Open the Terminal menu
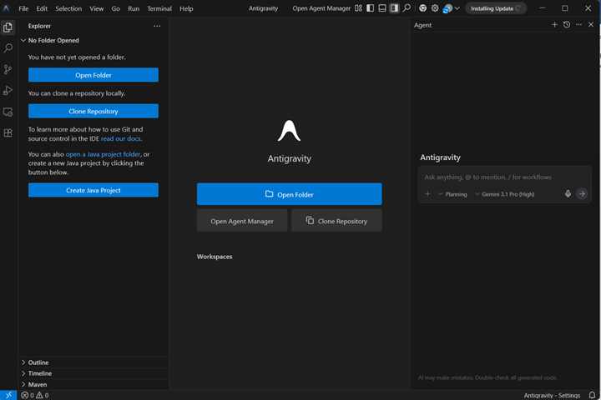 click(159, 8)
